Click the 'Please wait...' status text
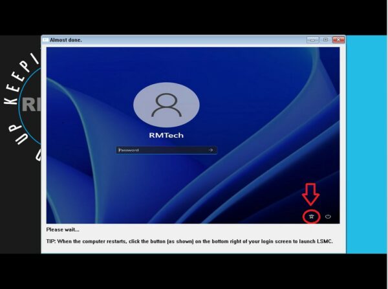Image resolution: width=388 pixels, height=289 pixels. pos(63,230)
